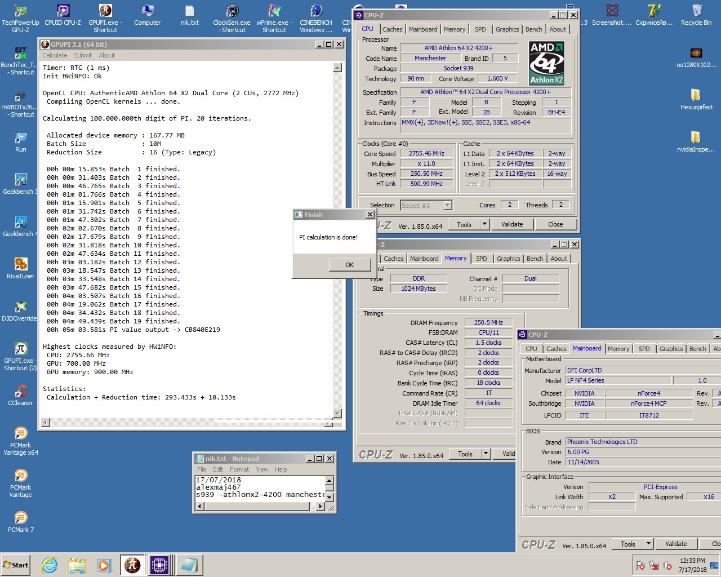Open Memory tab in Mainboard CPU-Z window

coord(618,349)
